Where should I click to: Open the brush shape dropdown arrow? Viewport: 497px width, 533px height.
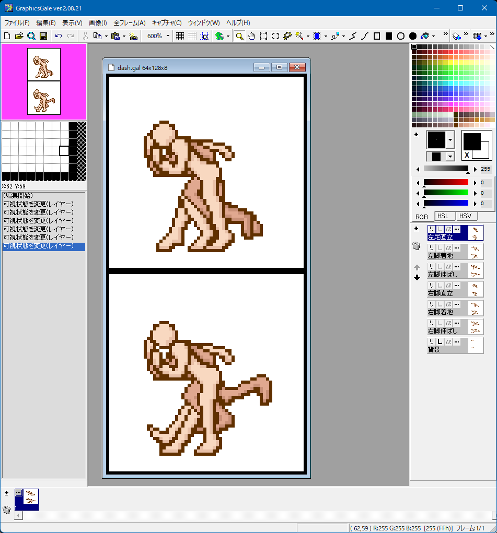[450, 140]
